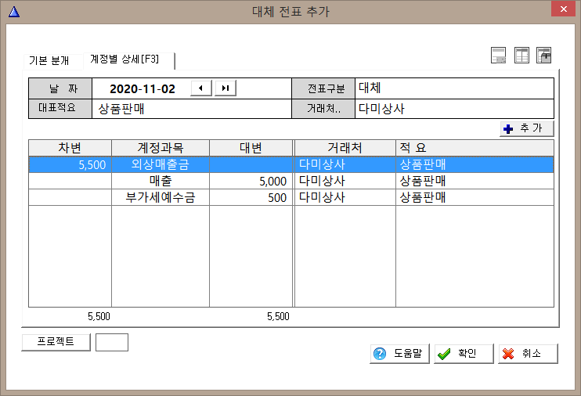581x396 pixels.
Task: Click the 대변 column header
Action: click(x=251, y=148)
